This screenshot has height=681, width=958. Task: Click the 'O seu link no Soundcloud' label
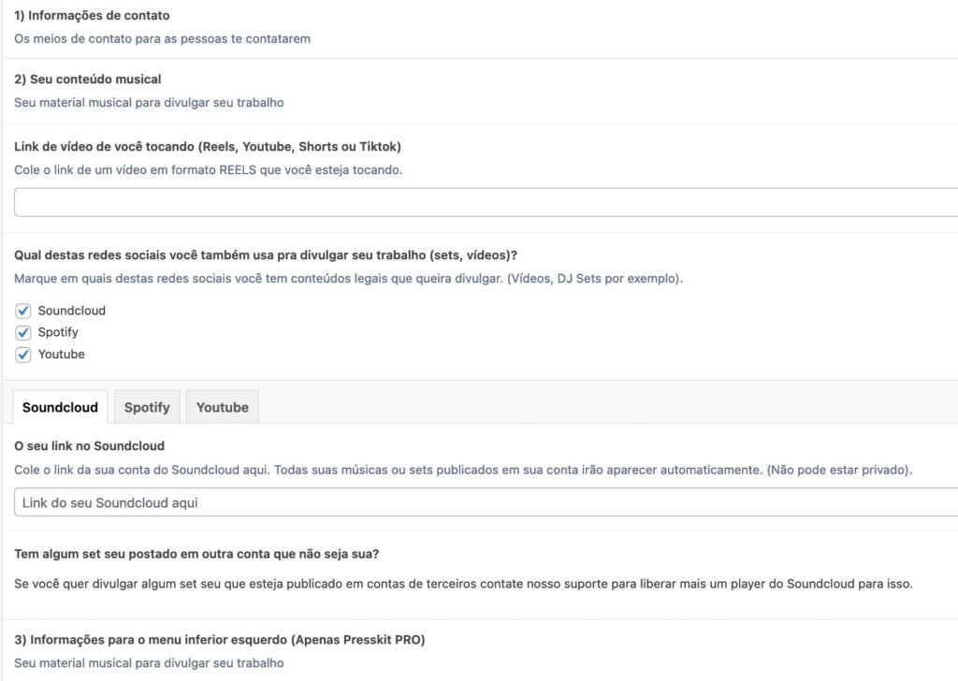click(x=90, y=446)
